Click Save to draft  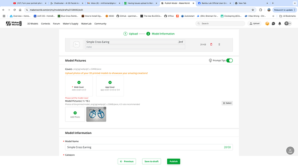pyautogui.click(x=152, y=161)
